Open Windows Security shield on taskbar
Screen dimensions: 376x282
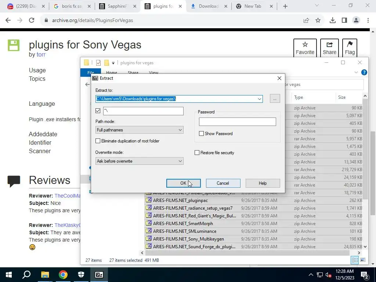[x=81, y=275]
